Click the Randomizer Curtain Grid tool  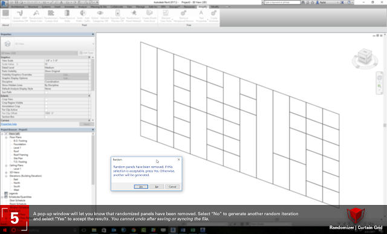[51, 16]
